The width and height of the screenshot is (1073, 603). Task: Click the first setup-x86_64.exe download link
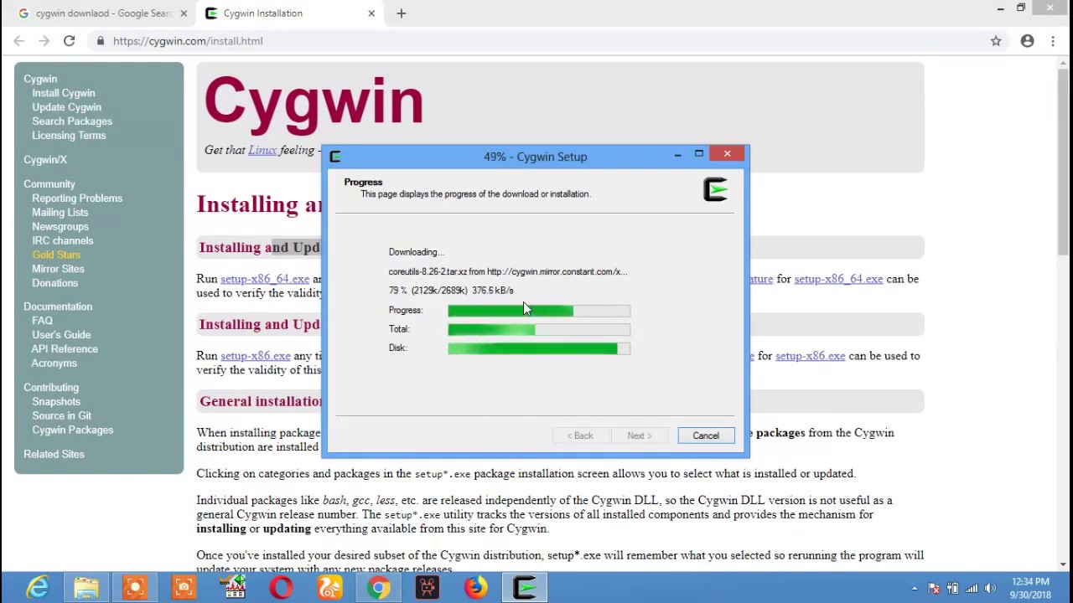(x=265, y=279)
